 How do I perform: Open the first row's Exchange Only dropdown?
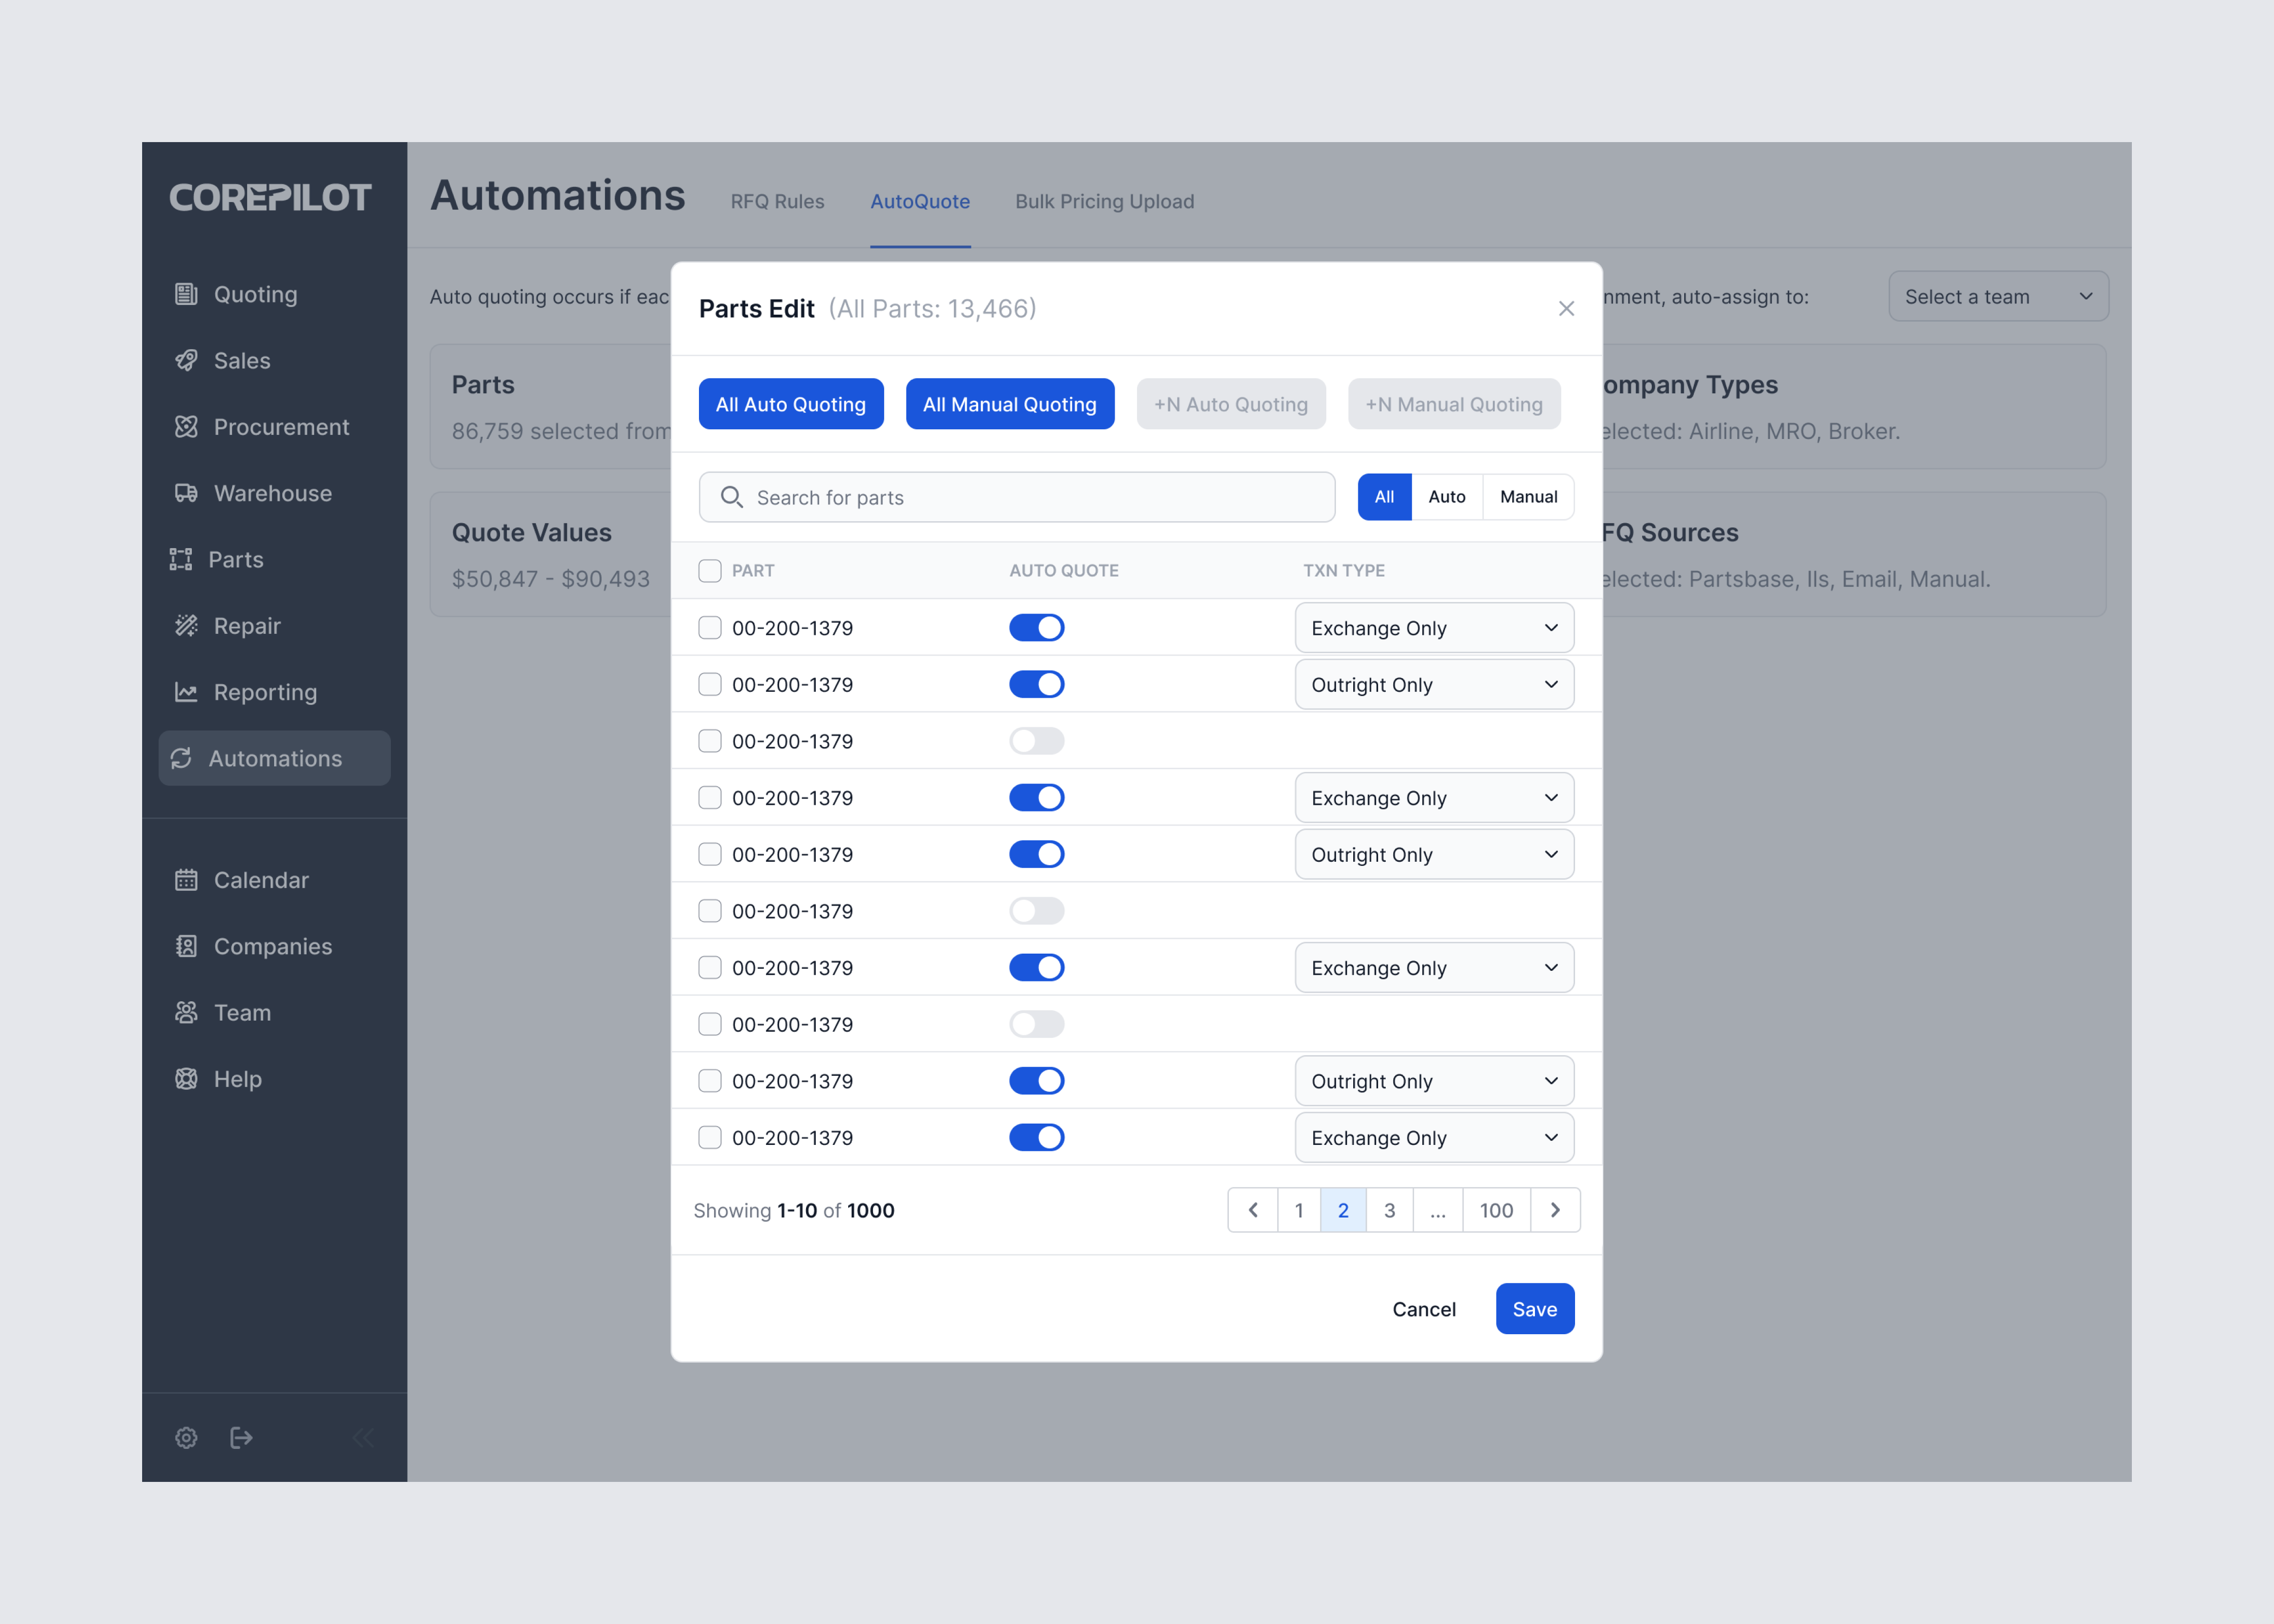(x=1433, y=628)
